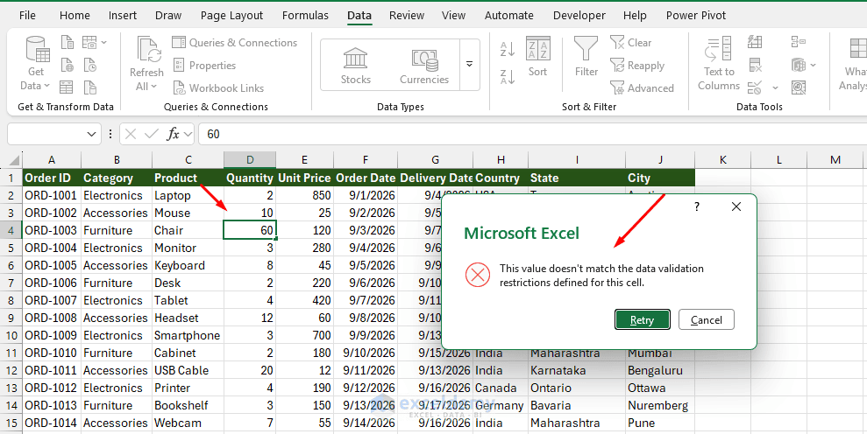
Task: Click the Unit Price header cell
Action: 305,178
